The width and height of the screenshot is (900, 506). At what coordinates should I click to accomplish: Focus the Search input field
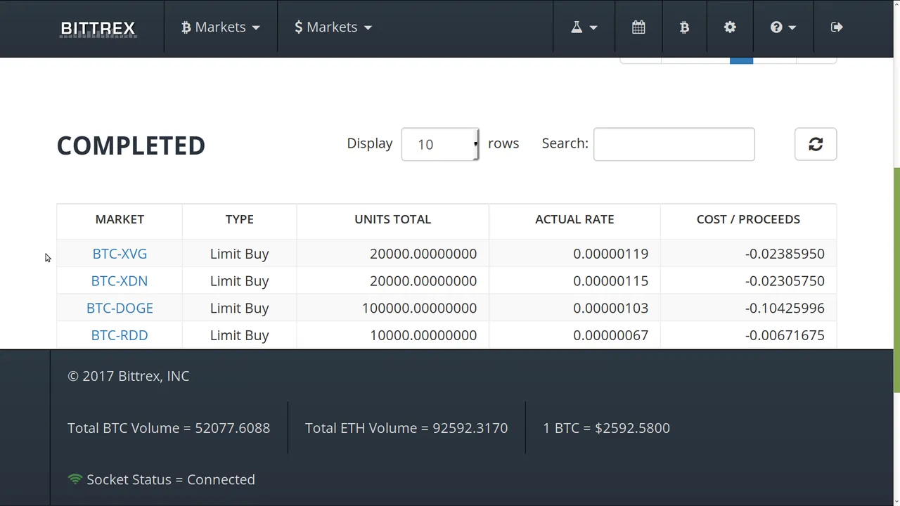pos(674,144)
